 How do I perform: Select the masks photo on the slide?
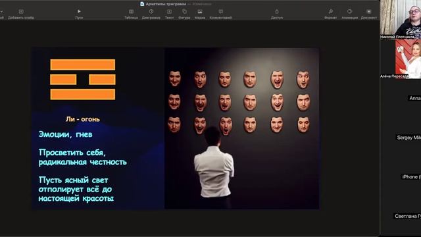click(241, 128)
